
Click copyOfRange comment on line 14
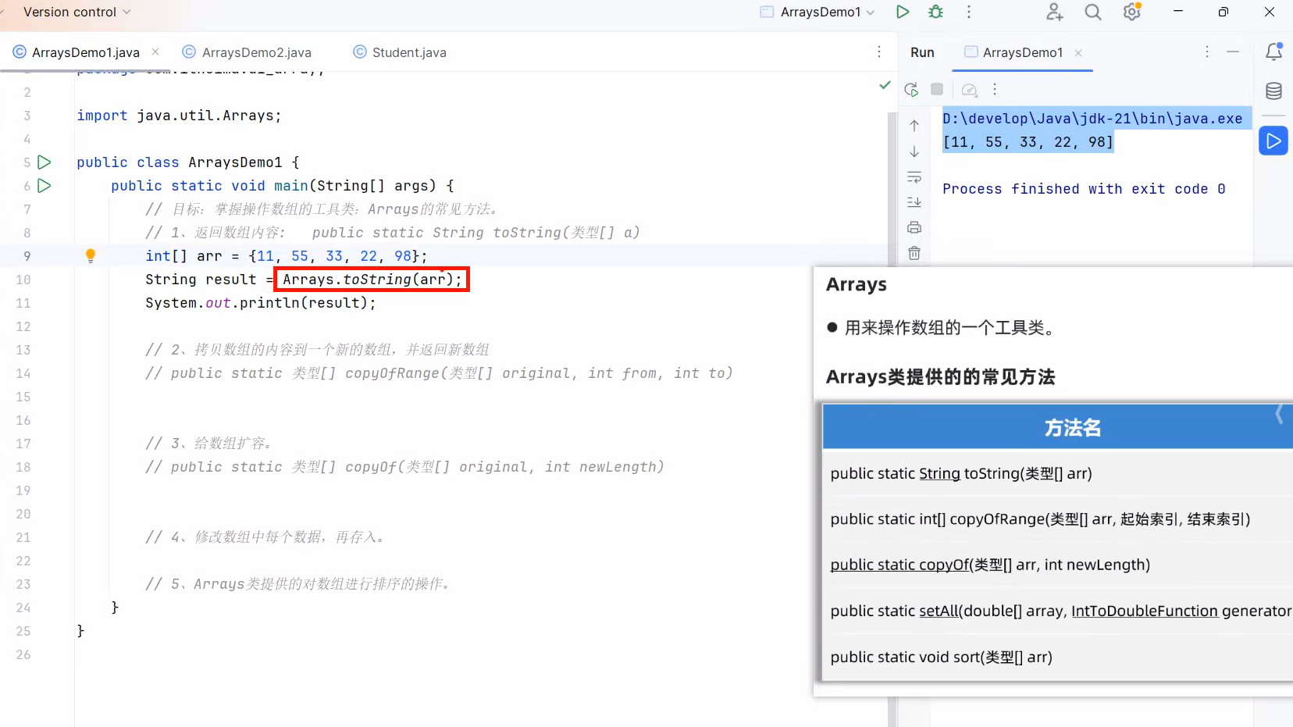(x=439, y=373)
